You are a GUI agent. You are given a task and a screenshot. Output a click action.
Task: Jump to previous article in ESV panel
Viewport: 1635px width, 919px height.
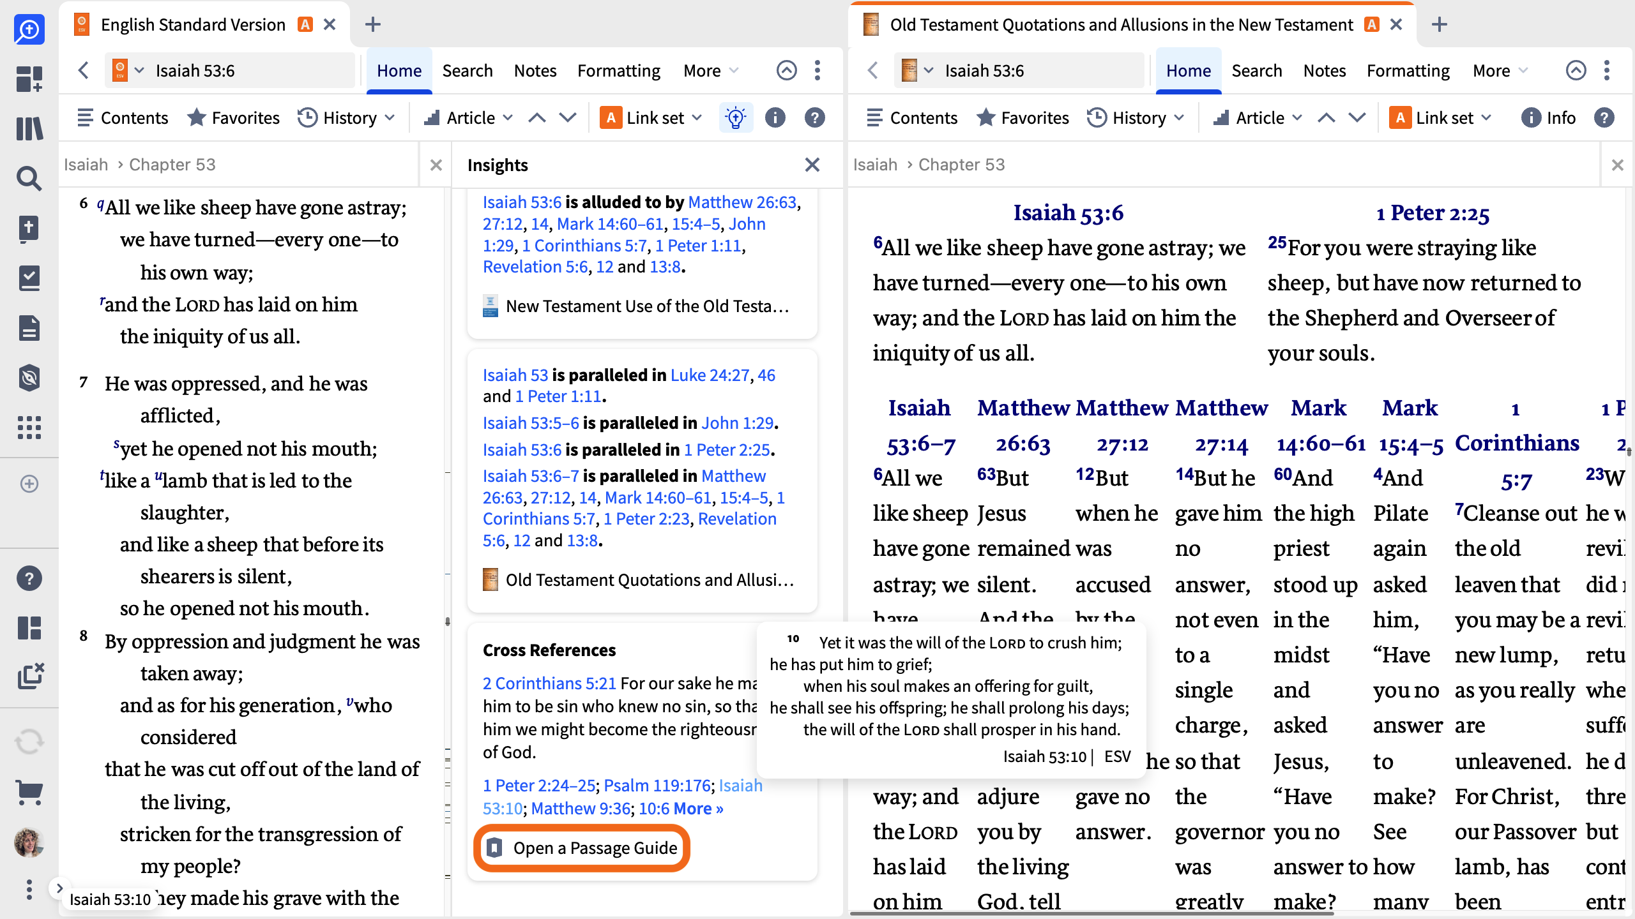click(537, 117)
